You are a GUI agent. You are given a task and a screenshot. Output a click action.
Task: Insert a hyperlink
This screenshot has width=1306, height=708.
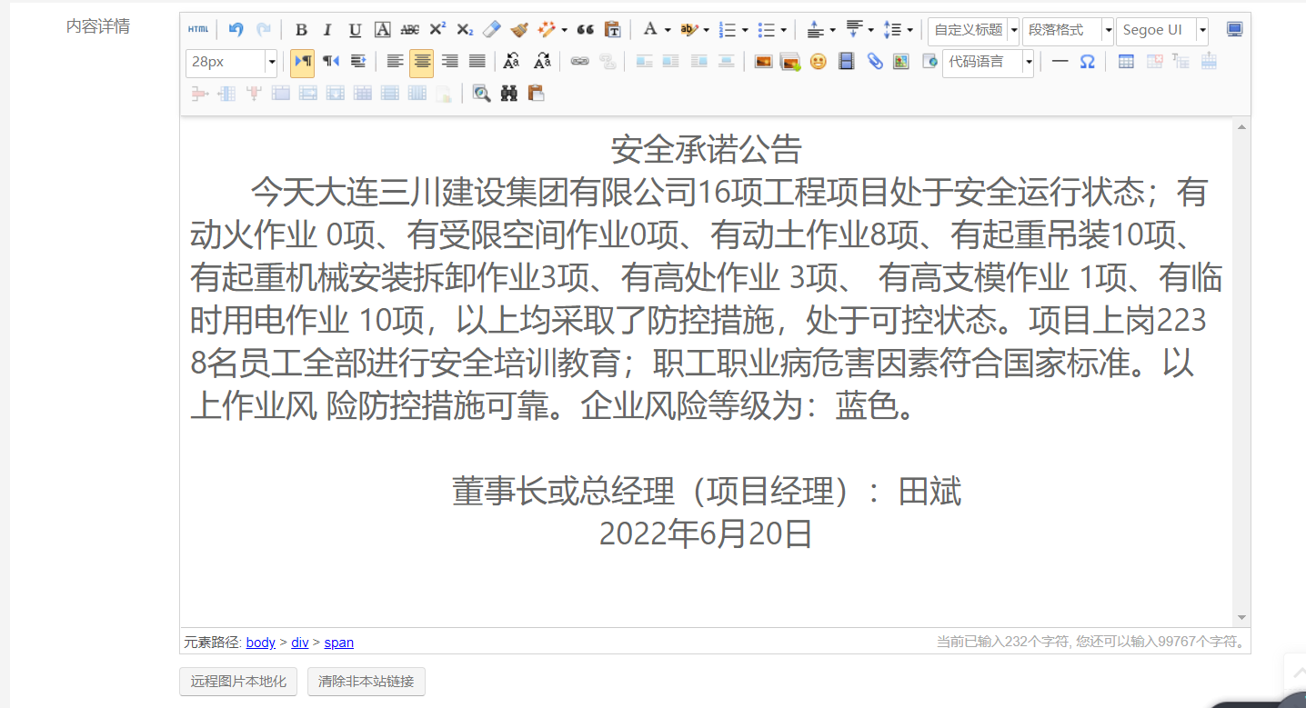580,62
